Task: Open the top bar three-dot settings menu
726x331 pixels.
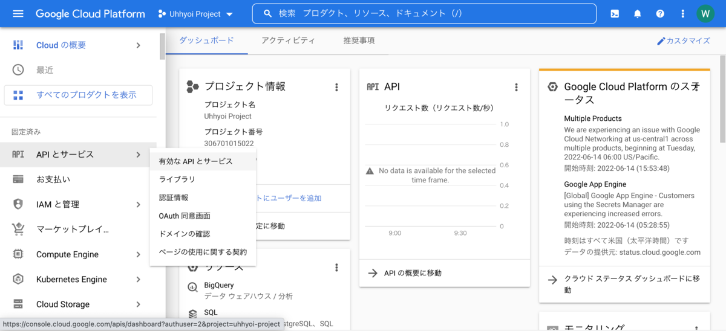Action: (x=683, y=14)
